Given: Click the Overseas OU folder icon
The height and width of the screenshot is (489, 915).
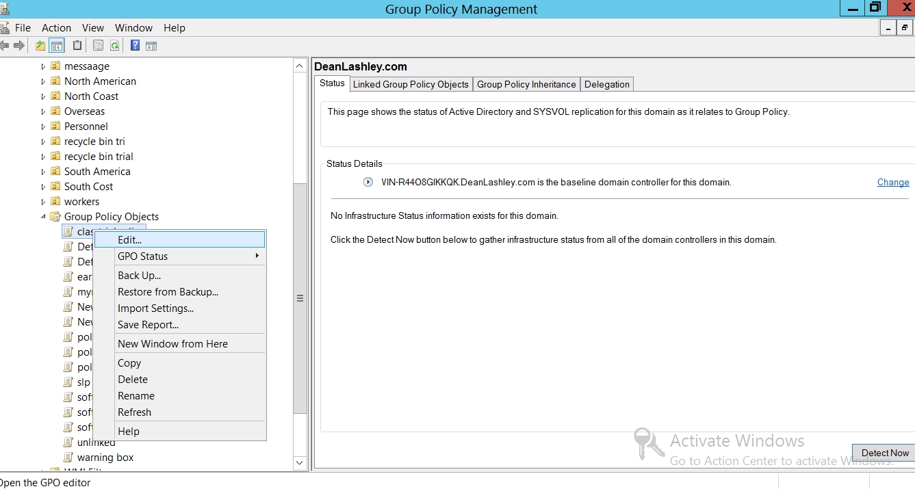Looking at the screenshot, I should [x=55, y=111].
